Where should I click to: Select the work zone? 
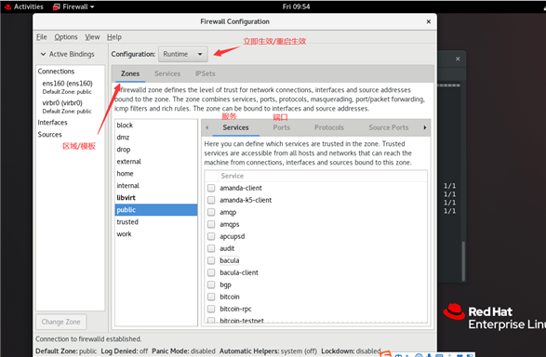pos(156,234)
